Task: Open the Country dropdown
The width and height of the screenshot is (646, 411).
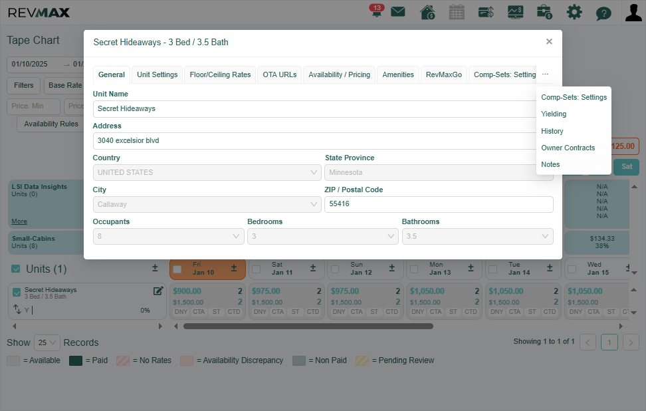Action: coord(207,172)
